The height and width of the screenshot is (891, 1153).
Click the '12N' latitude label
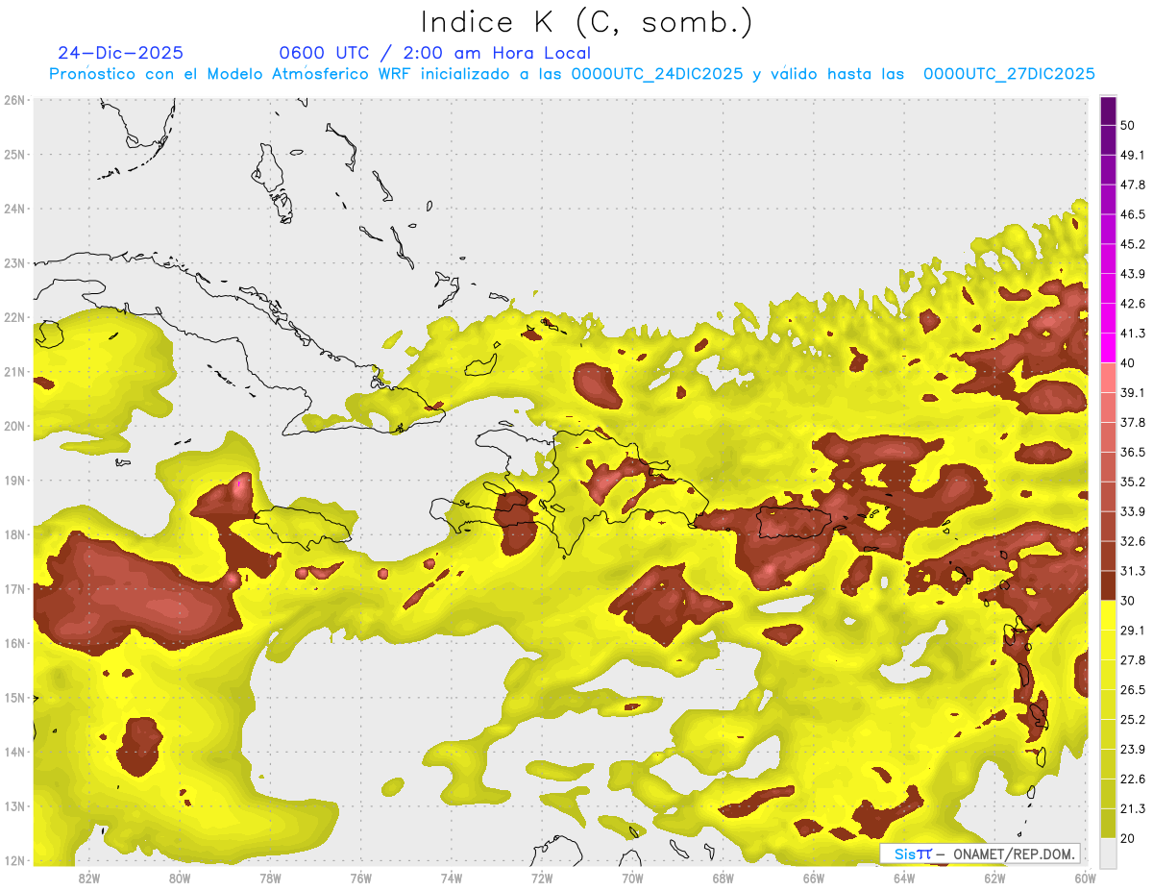(x=14, y=860)
